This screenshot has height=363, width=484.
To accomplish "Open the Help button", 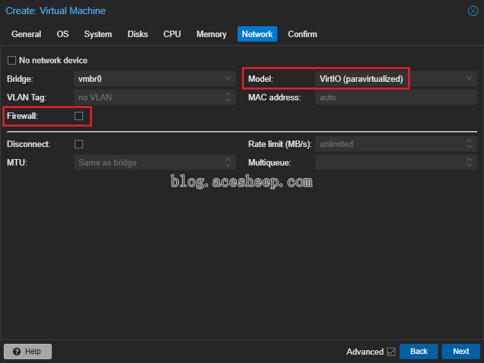I will 28,351.
